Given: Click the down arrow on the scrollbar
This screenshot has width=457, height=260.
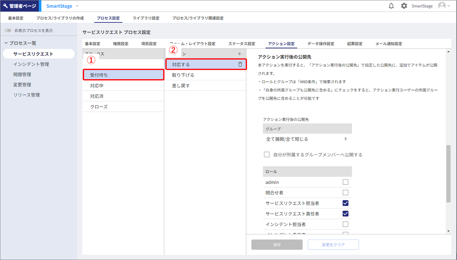Looking at the screenshot, I should (448, 231).
